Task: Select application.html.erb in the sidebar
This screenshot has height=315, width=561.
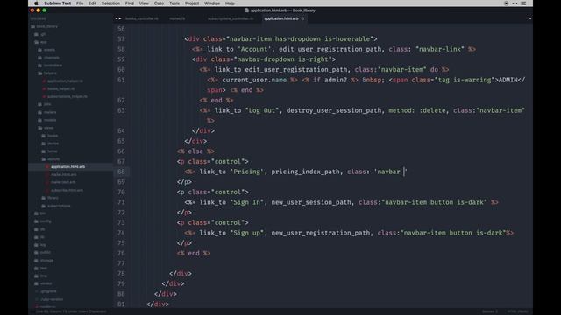Action: coord(67,167)
